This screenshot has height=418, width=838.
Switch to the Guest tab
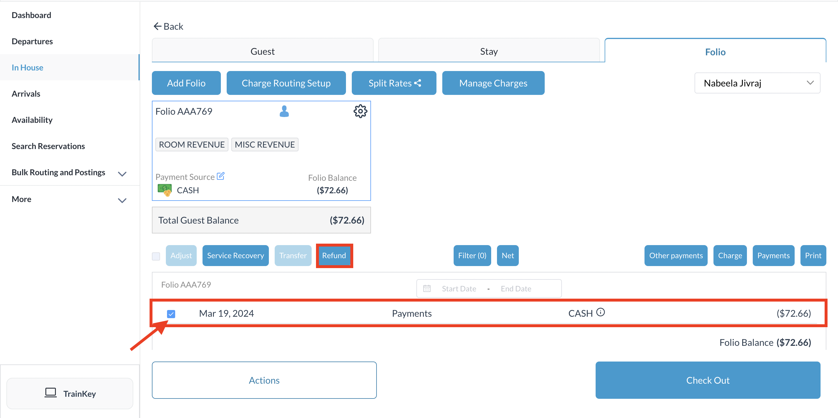pos(262,51)
